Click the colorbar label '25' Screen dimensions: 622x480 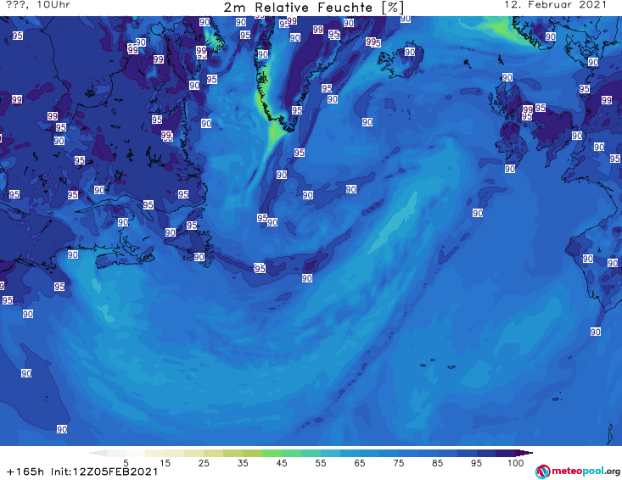[204, 463]
